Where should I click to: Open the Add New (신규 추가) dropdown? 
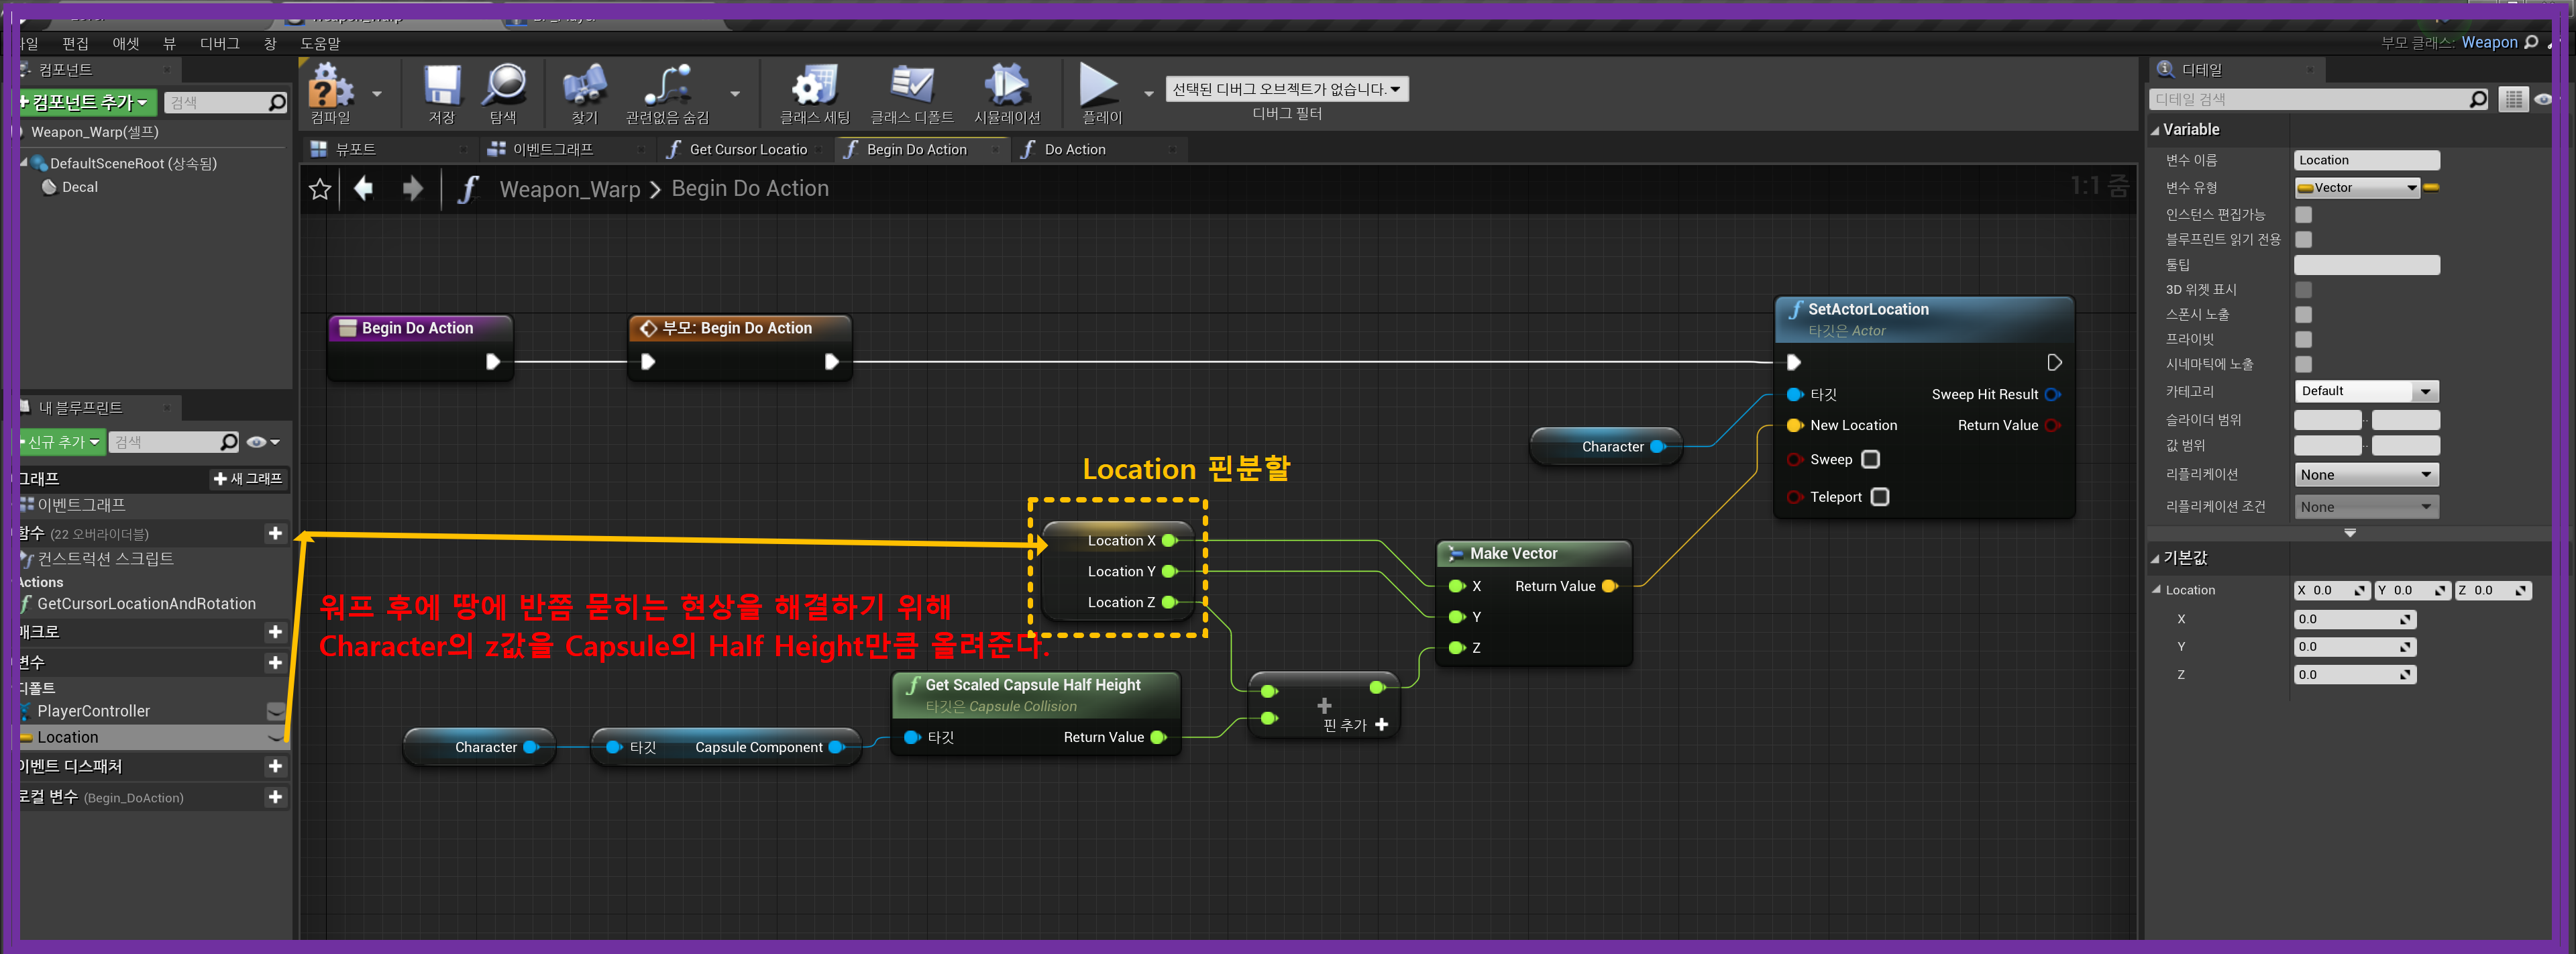[62, 442]
